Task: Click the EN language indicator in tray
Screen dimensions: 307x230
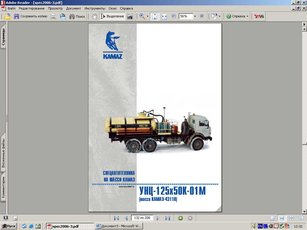Action: (260, 226)
